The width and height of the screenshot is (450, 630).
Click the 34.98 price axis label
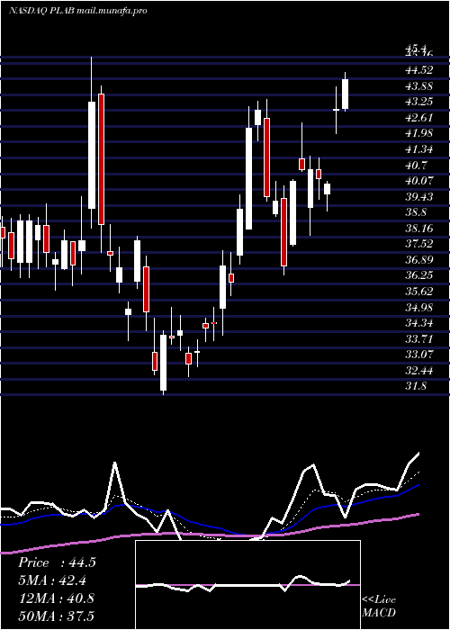[x=419, y=308]
